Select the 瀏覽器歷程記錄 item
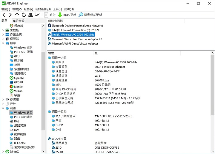 pyautogui.click(x=22, y=147)
